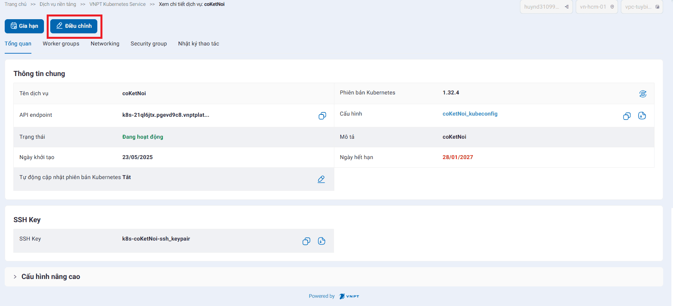
Task: Copy the SSH keypair name
Action: coord(306,241)
